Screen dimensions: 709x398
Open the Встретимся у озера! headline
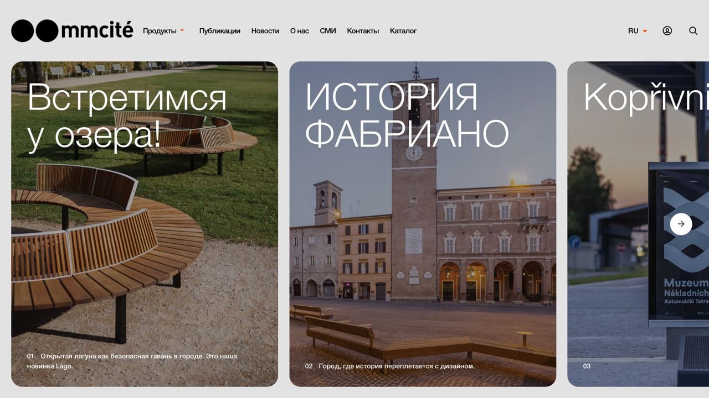tap(127, 116)
